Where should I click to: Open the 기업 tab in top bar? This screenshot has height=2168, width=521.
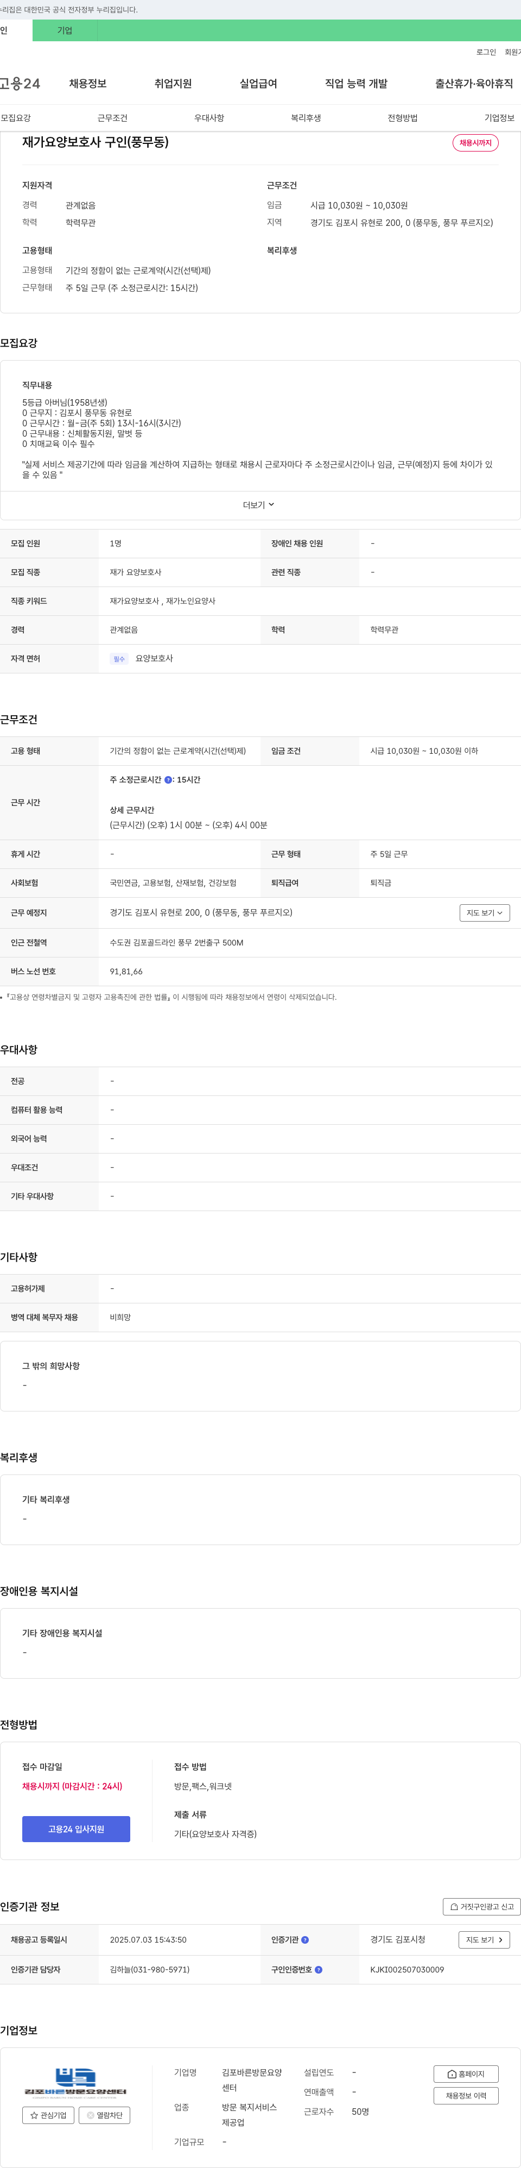click(x=65, y=30)
